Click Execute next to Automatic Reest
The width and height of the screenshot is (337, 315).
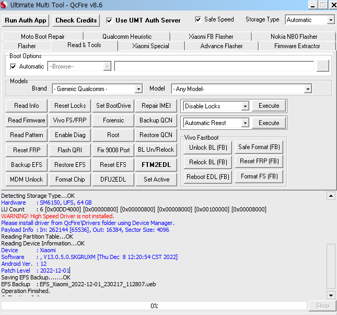[269, 123]
